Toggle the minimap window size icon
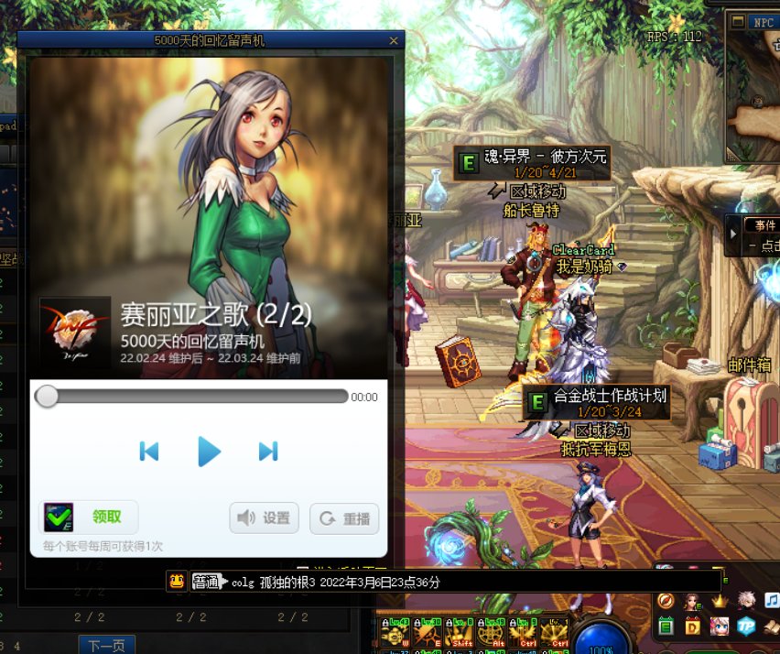 coord(738,21)
